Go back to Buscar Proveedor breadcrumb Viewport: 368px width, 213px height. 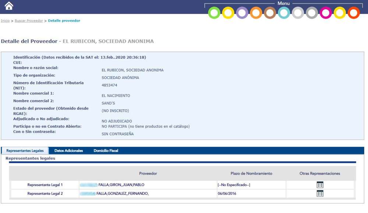pyautogui.click(x=29, y=21)
